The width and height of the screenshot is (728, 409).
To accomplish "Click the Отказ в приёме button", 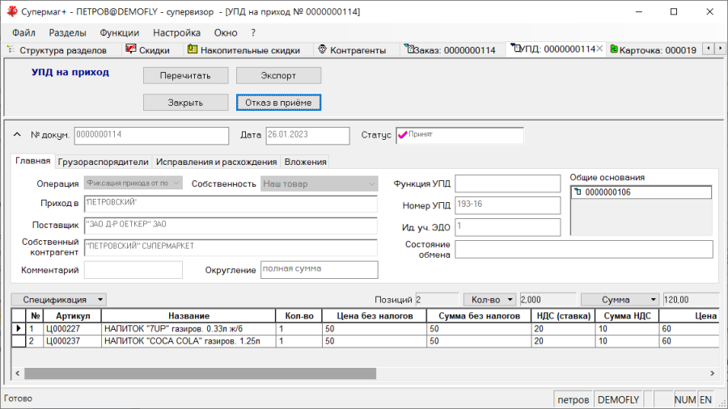I will point(279,103).
